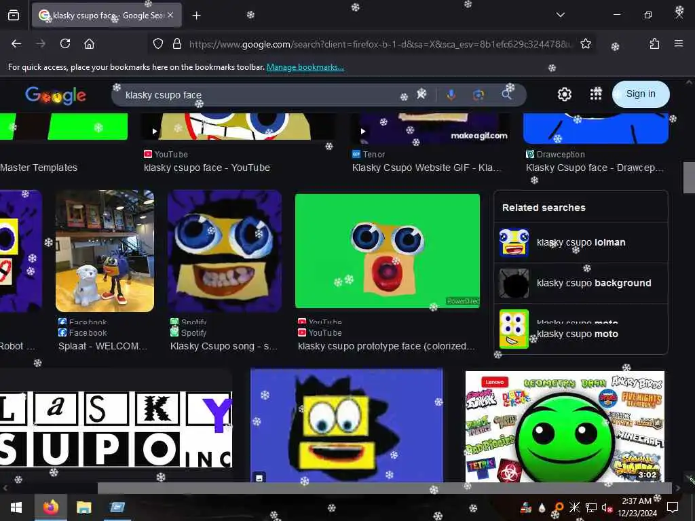The width and height of the screenshot is (695, 521).
Task: Open the Splaat Facebook photo thumbnail
Action: 105,251
